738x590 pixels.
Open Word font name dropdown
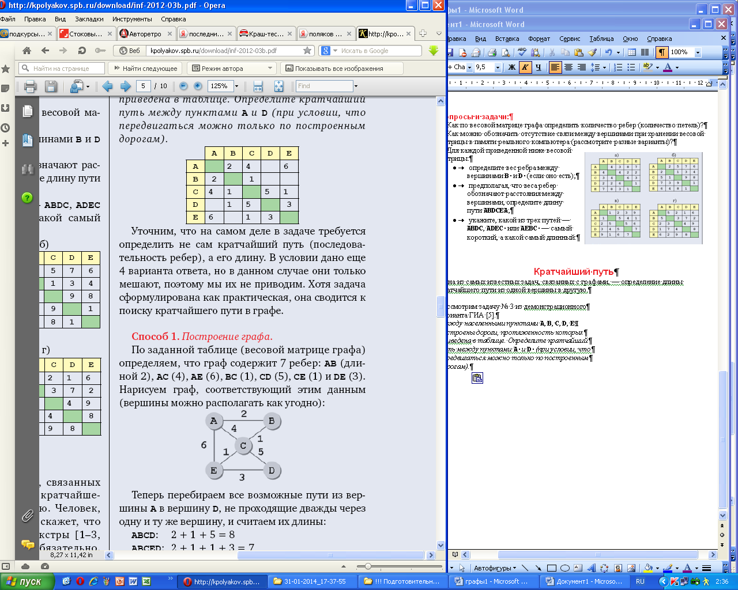[x=469, y=67]
